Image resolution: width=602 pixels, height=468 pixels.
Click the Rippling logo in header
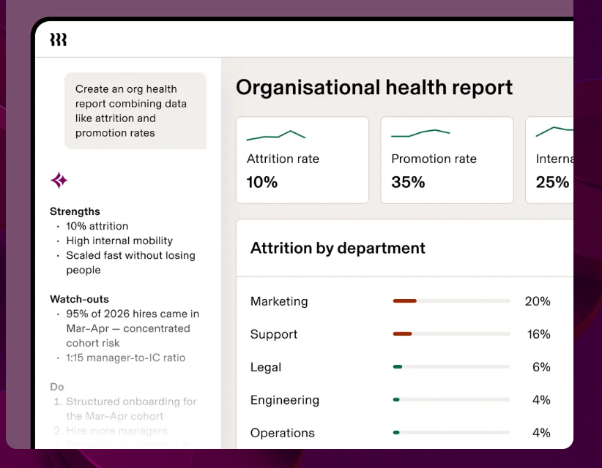click(59, 39)
